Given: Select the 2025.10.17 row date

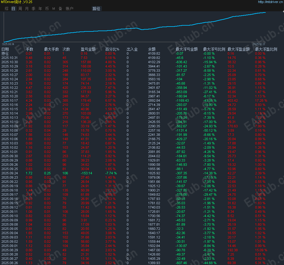Looking at the screenshot, I should pyautogui.click(x=9, y=100).
